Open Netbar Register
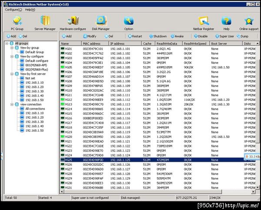 pos(204,23)
